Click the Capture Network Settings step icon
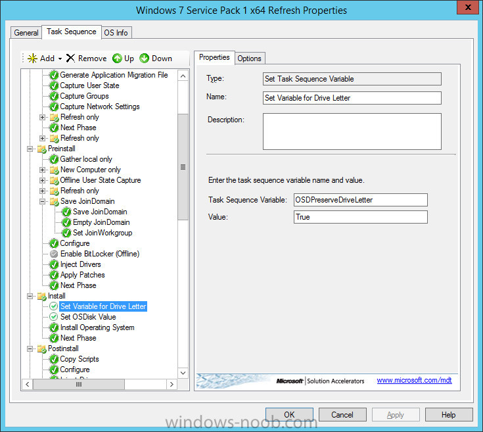 (54, 107)
